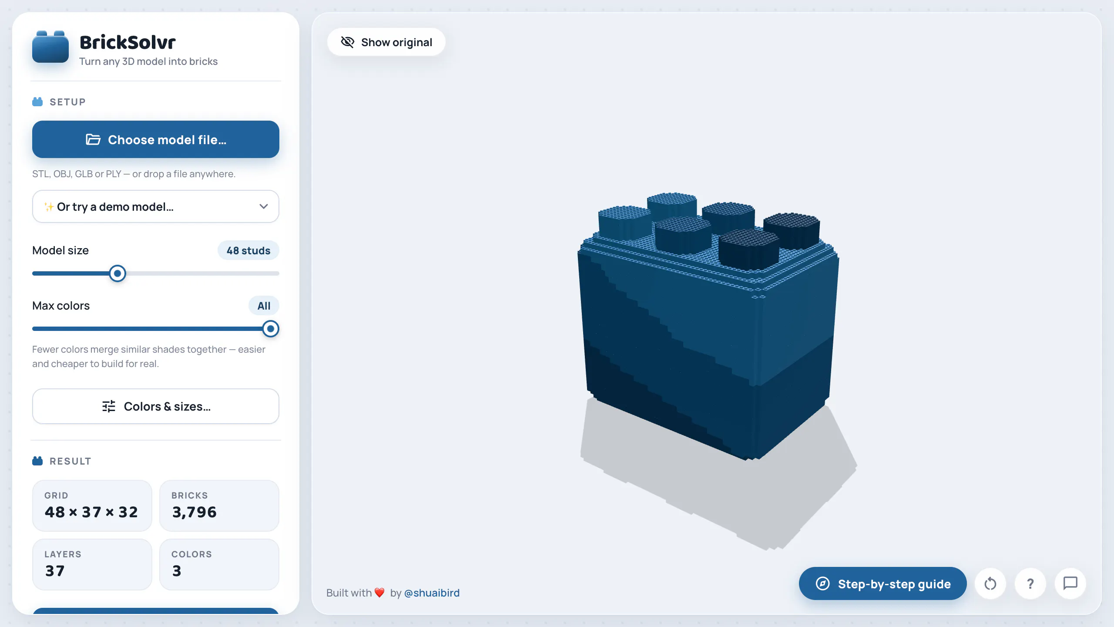Click the 48 studs size badge
This screenshot has height=627, width=1114.
248,250
